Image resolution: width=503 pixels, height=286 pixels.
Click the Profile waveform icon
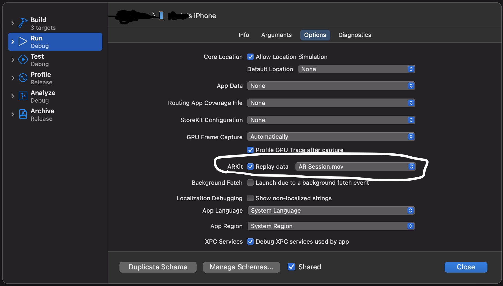[x=23, y=78]
